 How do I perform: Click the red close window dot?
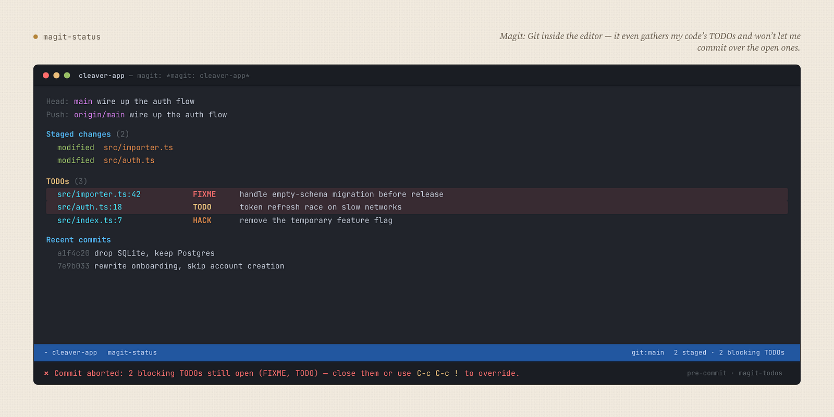(x=46, y=76)
